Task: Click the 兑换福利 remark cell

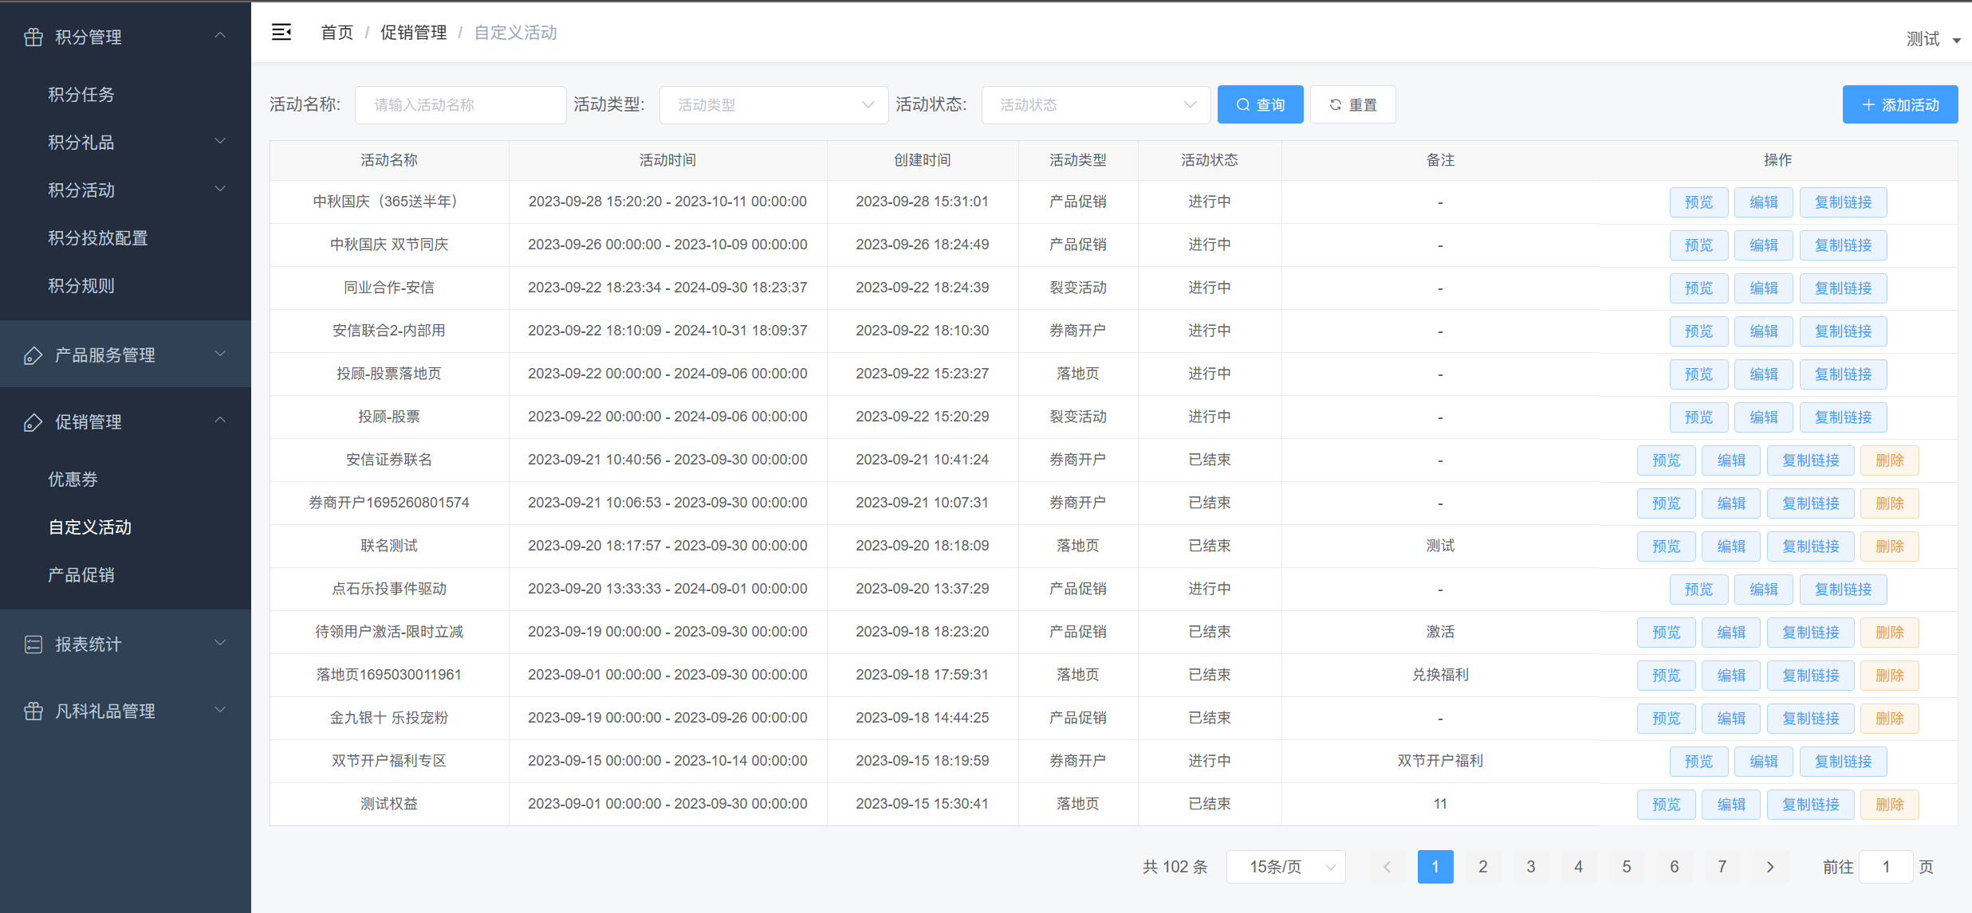Action: click(x=1440, y=675)
